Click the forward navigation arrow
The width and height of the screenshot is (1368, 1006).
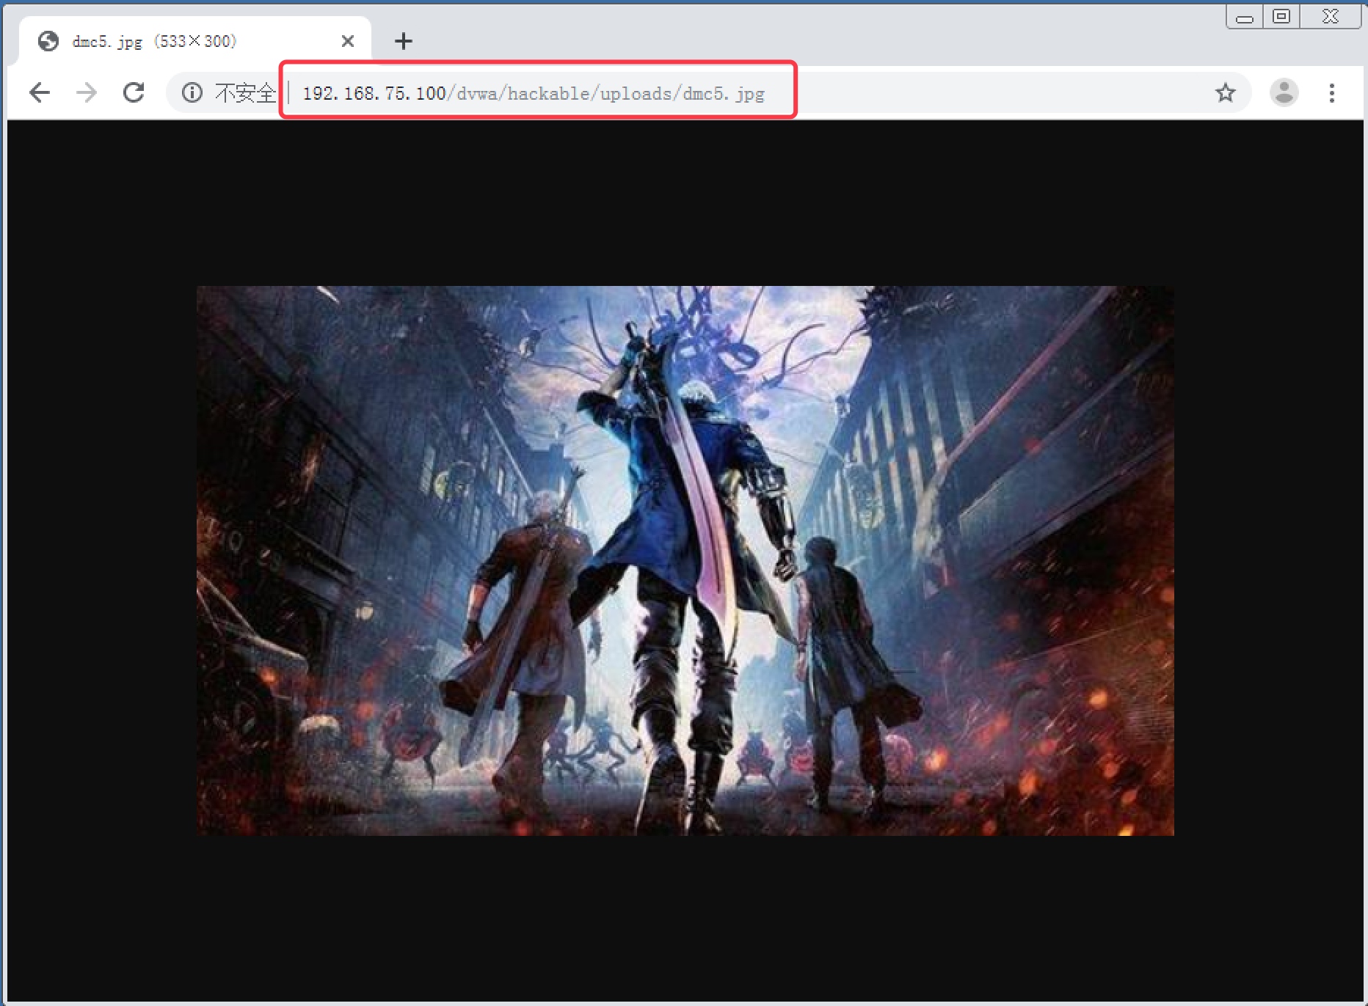coord(87,92)
